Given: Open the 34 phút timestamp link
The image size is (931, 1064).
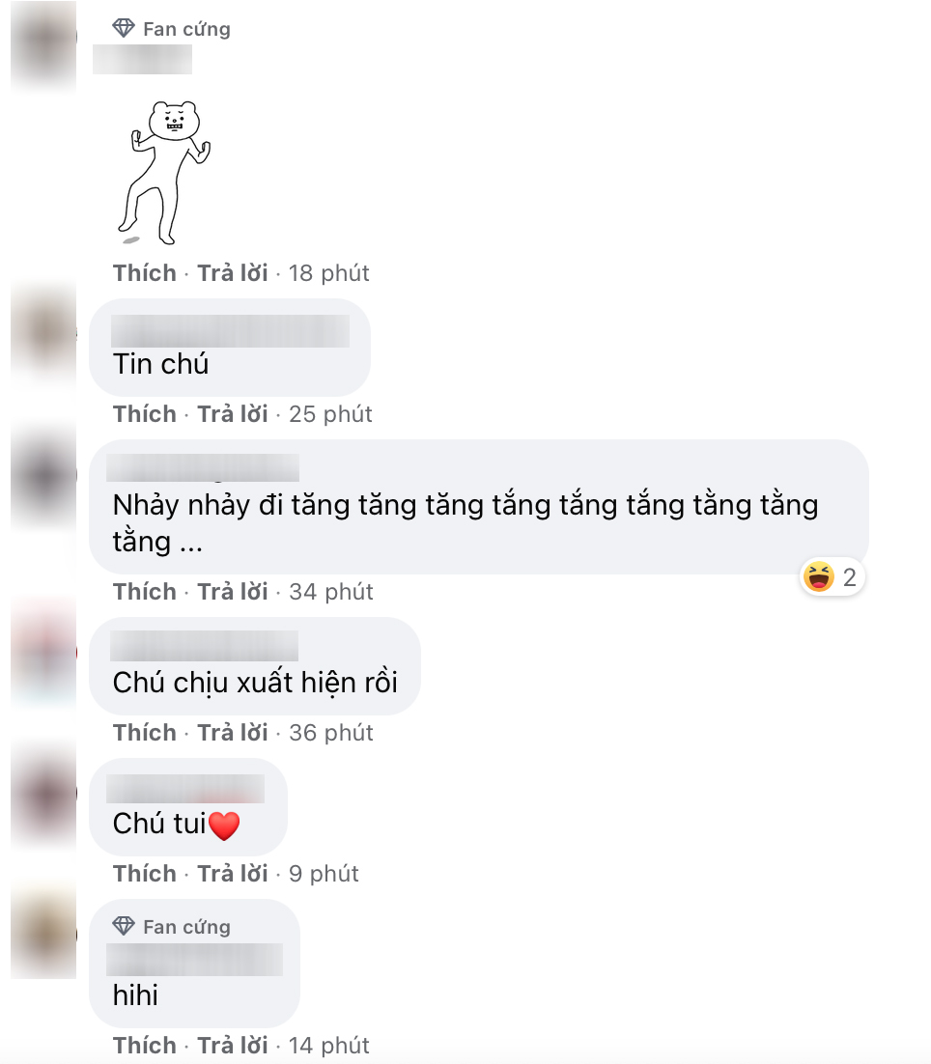Looking at the screenshot, I should 331,592.
